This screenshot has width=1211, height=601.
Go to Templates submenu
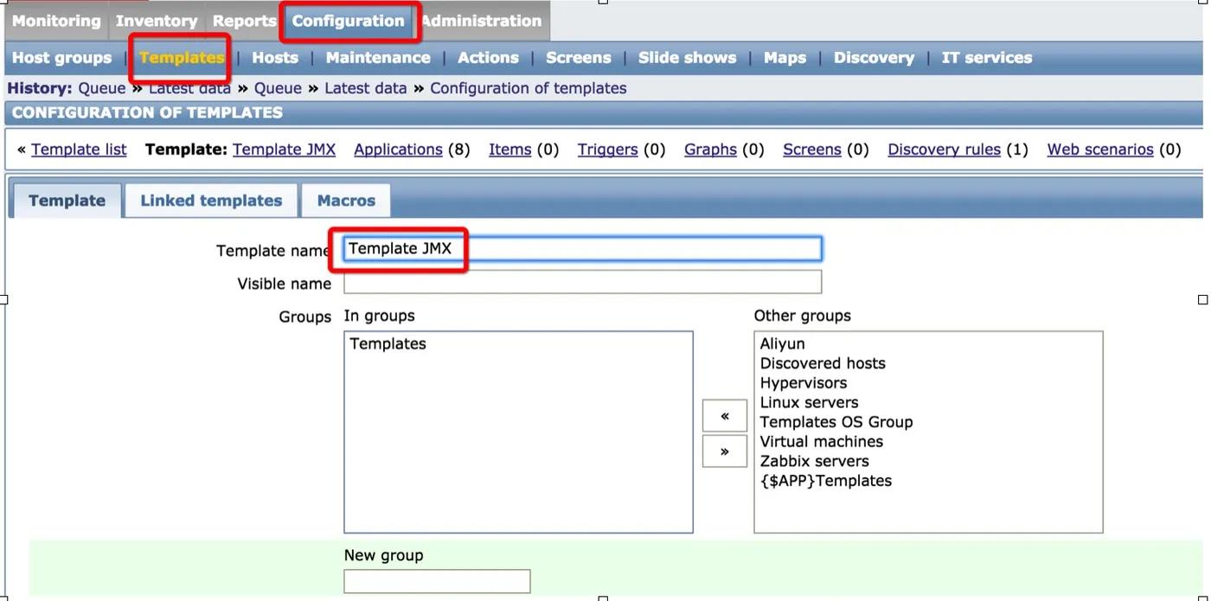[x=182, y=58]
